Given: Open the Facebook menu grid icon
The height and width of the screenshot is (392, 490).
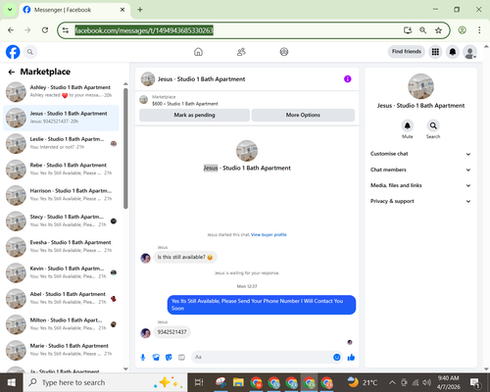Looking at the screenshot, I should [x=435, y=52].
